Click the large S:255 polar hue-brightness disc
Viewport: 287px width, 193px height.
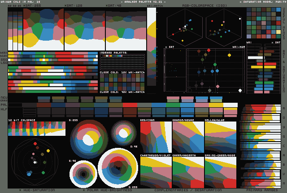(118, 167)
